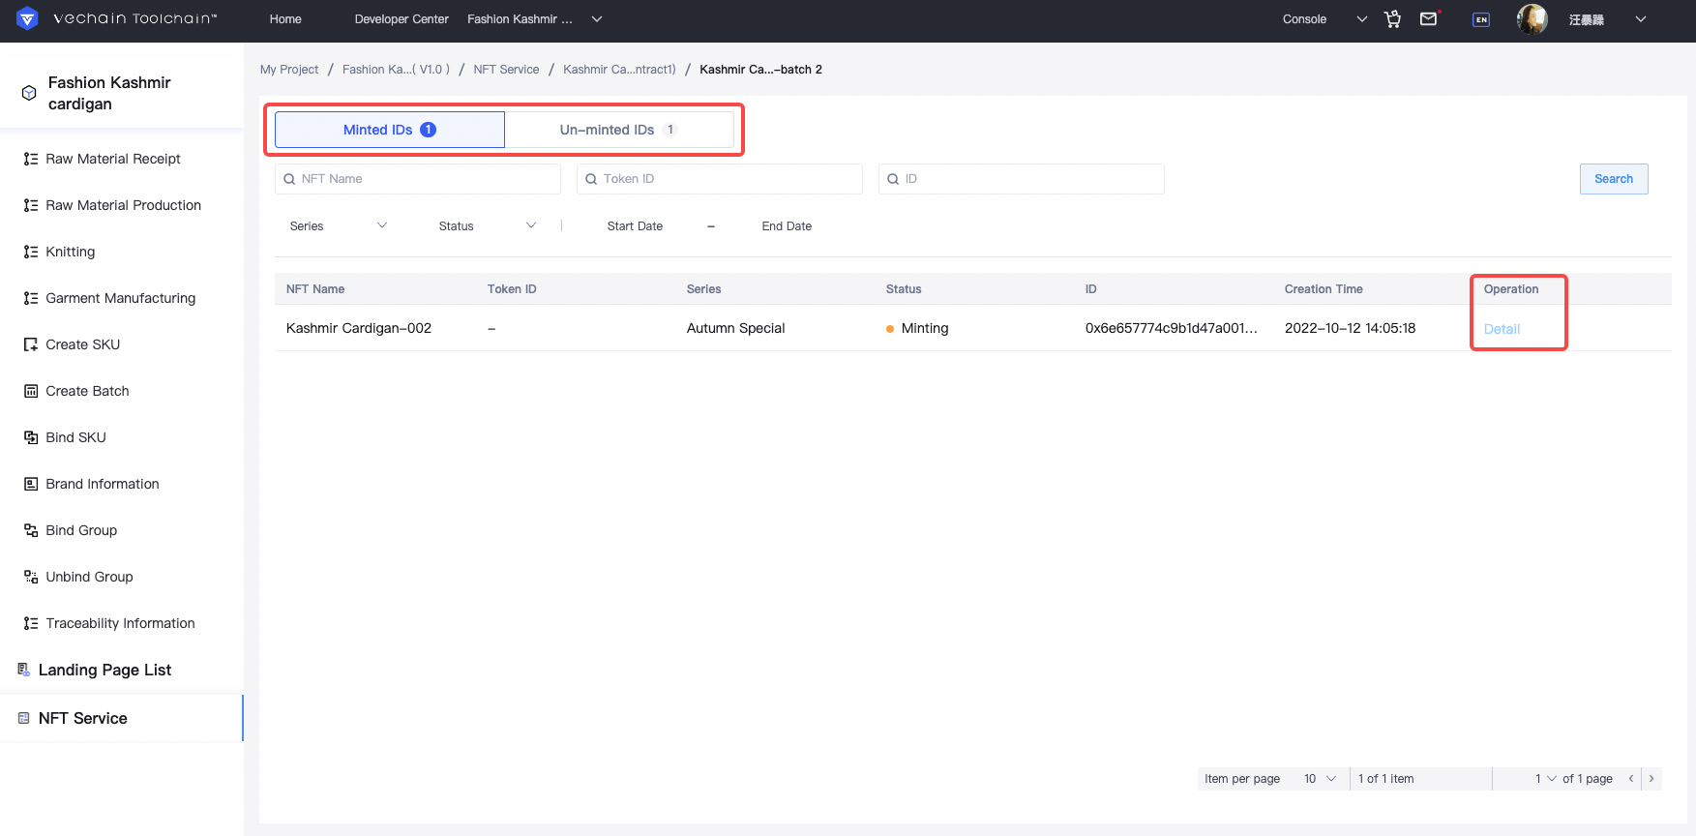Open the shopping cart icon
Viewport: 1696px width, 836px height.
(x=1393, y=18)
